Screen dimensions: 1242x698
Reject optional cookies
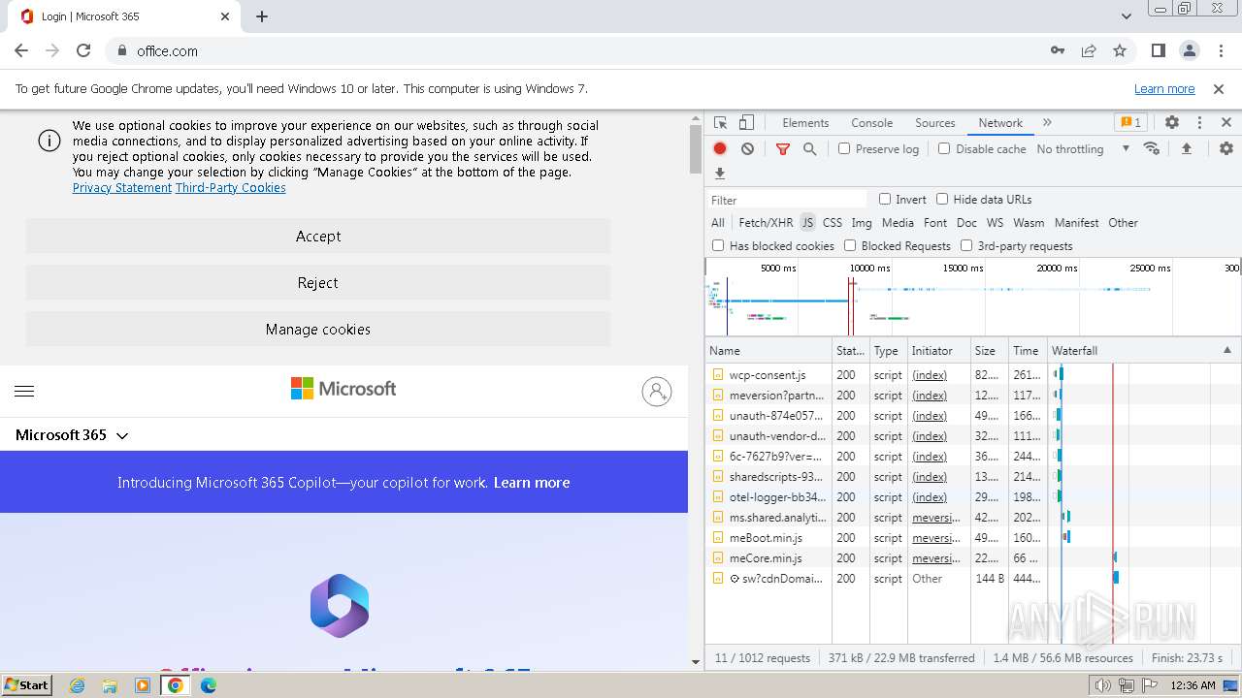(318, 282)
